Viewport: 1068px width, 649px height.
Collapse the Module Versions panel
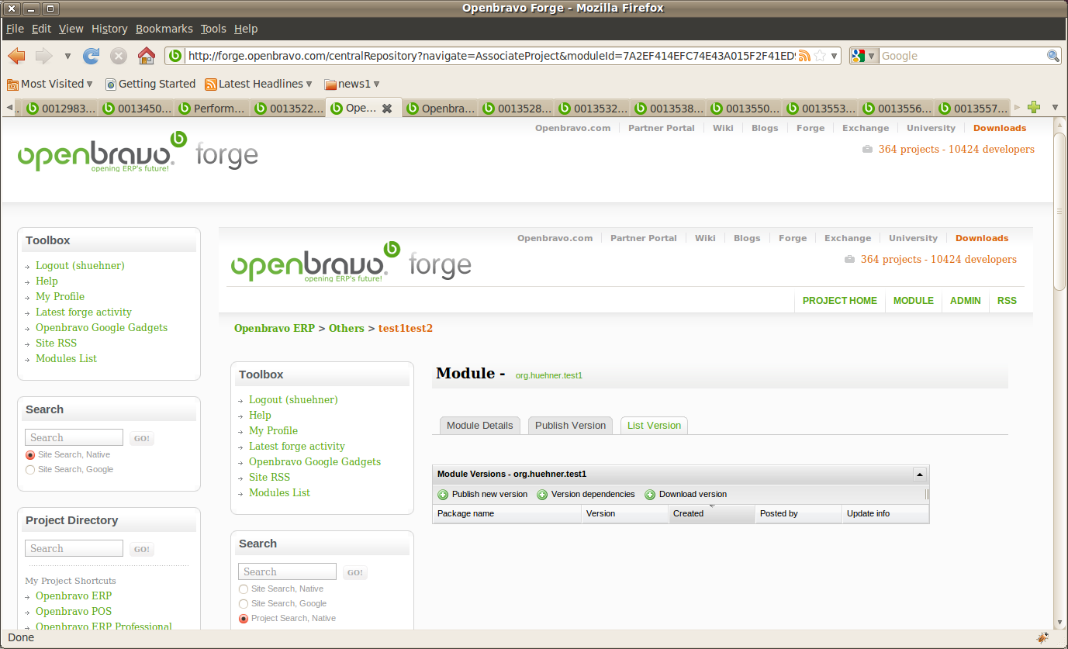click(x=919, y=474)
